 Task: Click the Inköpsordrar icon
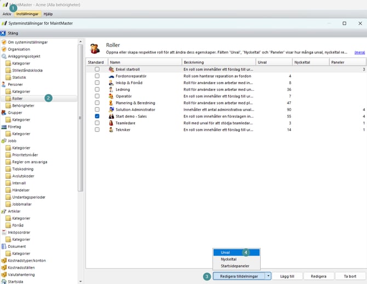[x=4, y=233]
